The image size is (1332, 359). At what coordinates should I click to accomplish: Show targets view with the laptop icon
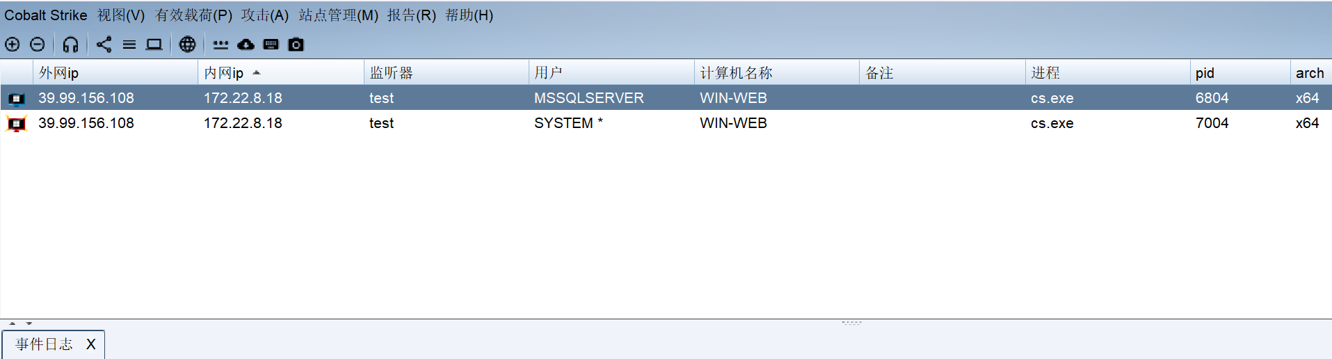pos(154,45)
